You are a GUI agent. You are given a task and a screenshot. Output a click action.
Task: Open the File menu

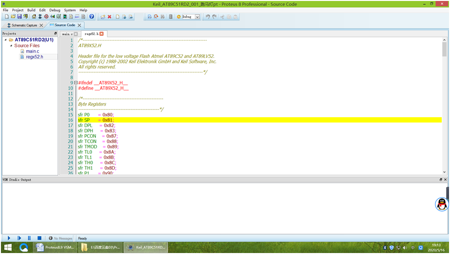[x=5, y=10]
